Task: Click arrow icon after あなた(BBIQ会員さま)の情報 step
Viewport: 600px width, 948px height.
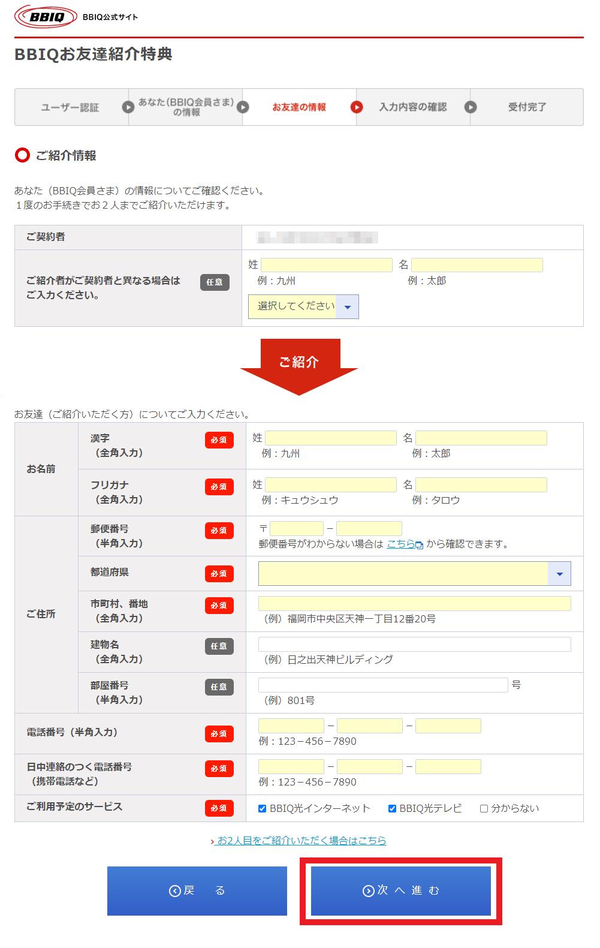Action: pyautogui.click(x=243, y=107)
